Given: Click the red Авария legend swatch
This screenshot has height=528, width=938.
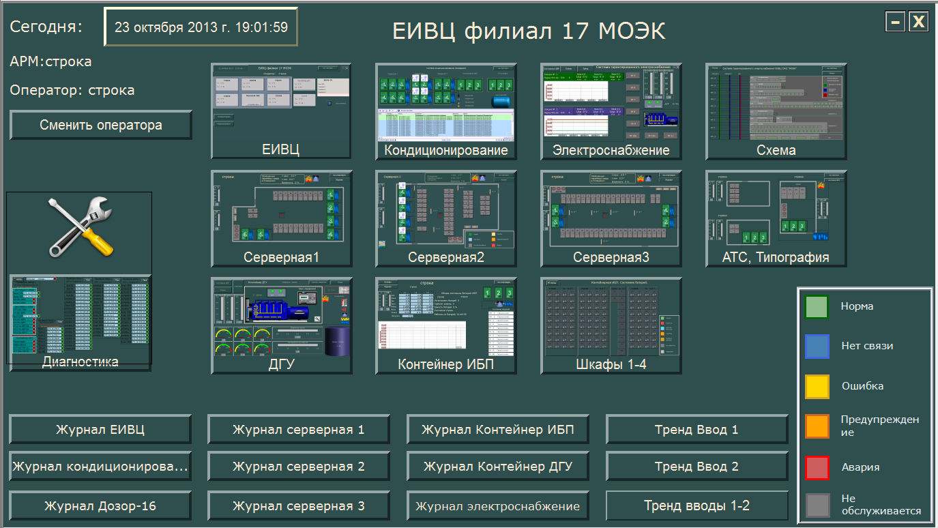Looking at the screenshot, I should 817,468.
